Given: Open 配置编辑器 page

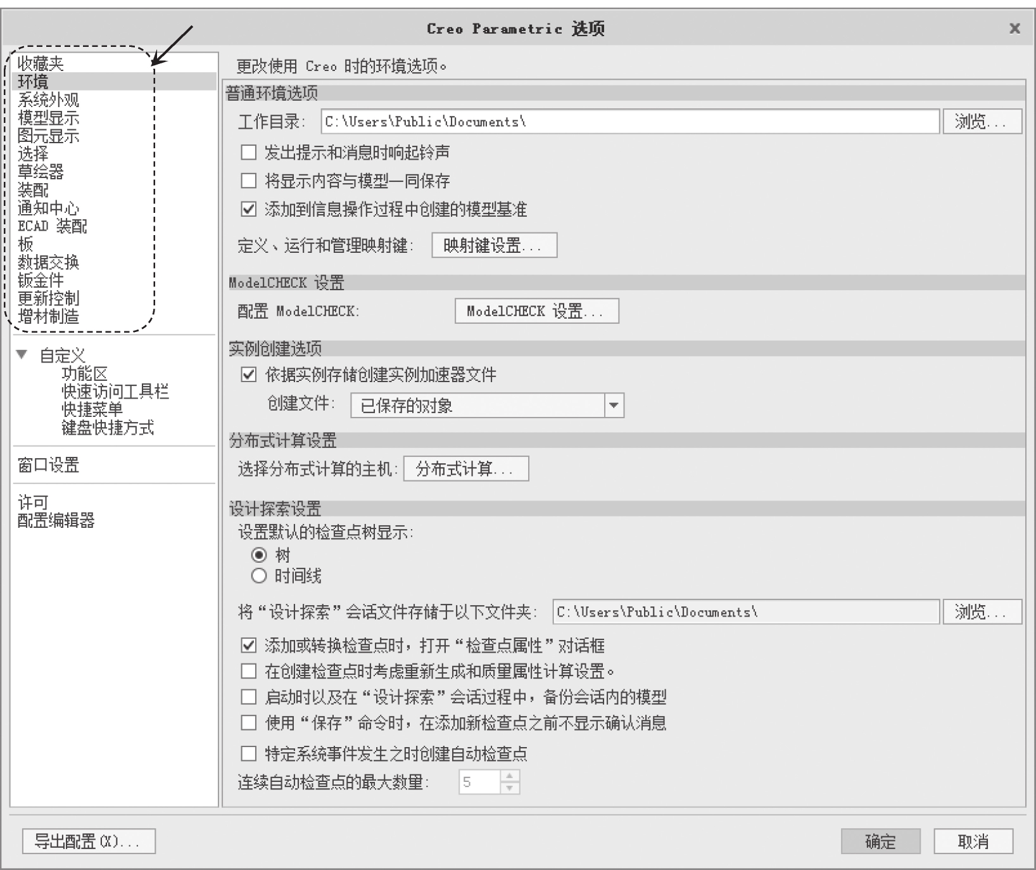Looking at the screenshot, I should click(56, 520).
